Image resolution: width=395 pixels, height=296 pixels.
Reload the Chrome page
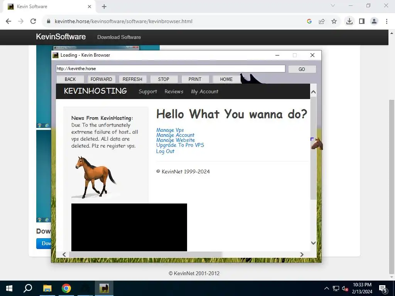pyautogui.click(x=33, y=22)
